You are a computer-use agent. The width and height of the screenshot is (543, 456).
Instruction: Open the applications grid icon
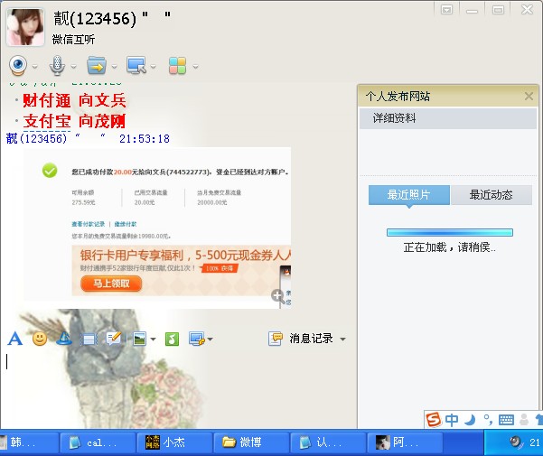tap(178, 66)
